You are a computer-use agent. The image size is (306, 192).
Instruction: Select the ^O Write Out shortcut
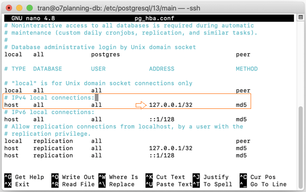(73, 177)
